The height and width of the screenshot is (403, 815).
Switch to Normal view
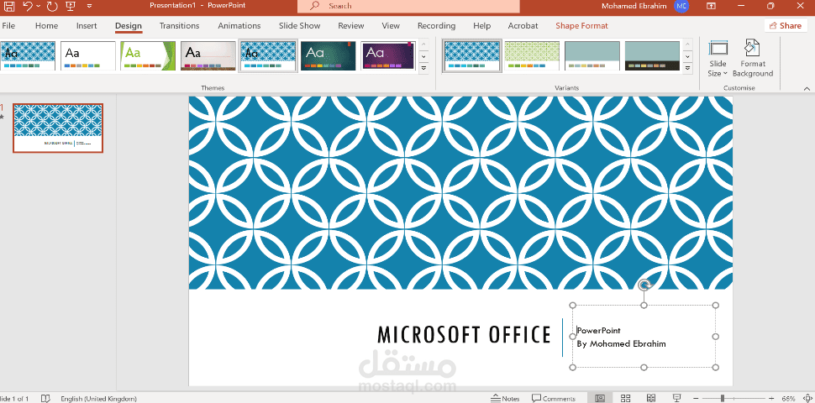[x=600, y=398]
